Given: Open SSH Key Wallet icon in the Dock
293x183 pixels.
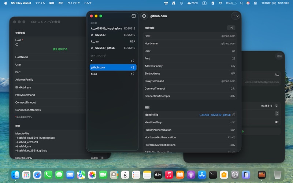Looking at the screenshot, I should coord(262,175).
